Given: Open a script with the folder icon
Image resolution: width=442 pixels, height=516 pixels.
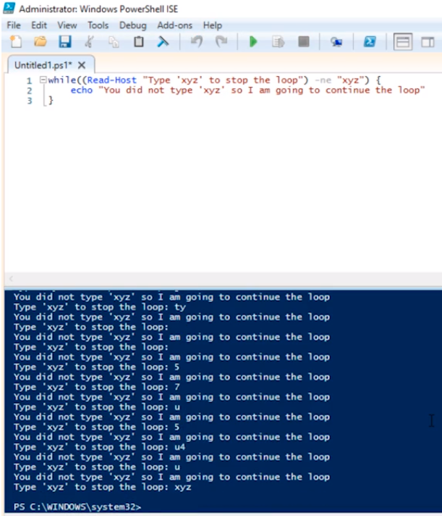Looking at the screenshot, I should (41, 42).
